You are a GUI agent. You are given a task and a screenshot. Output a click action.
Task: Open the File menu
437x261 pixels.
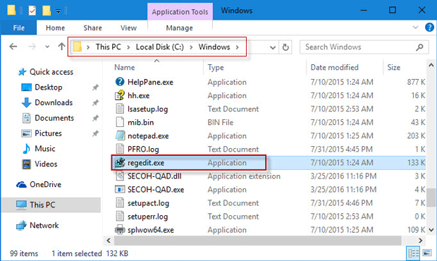click(x=18, y=28)
